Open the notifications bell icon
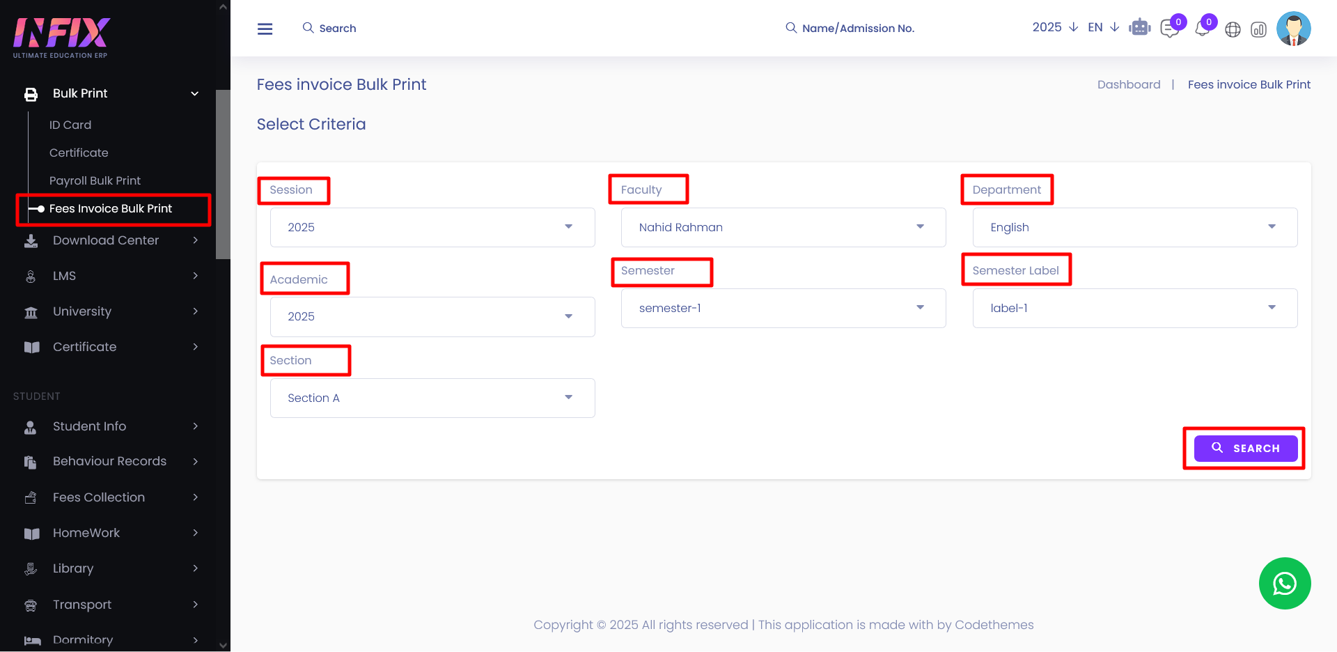The height and width of the screenshot is (652, 1337). tap(1202, 29)
